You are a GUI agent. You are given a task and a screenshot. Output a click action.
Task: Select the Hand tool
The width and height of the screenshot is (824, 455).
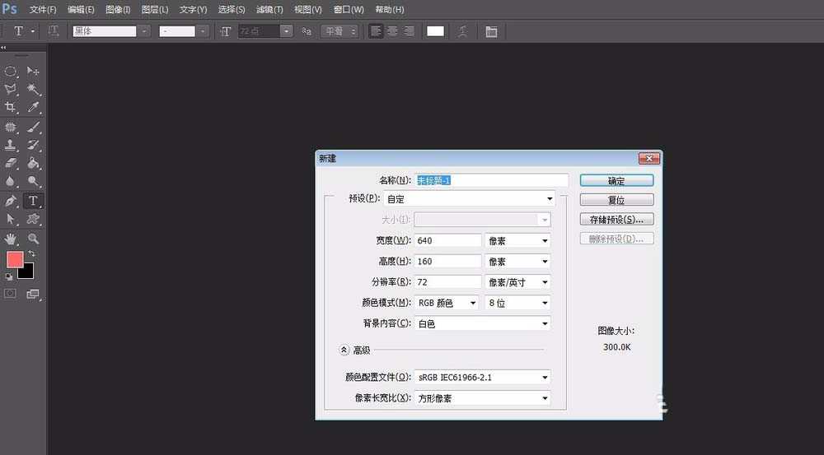[x=11, y=239]
